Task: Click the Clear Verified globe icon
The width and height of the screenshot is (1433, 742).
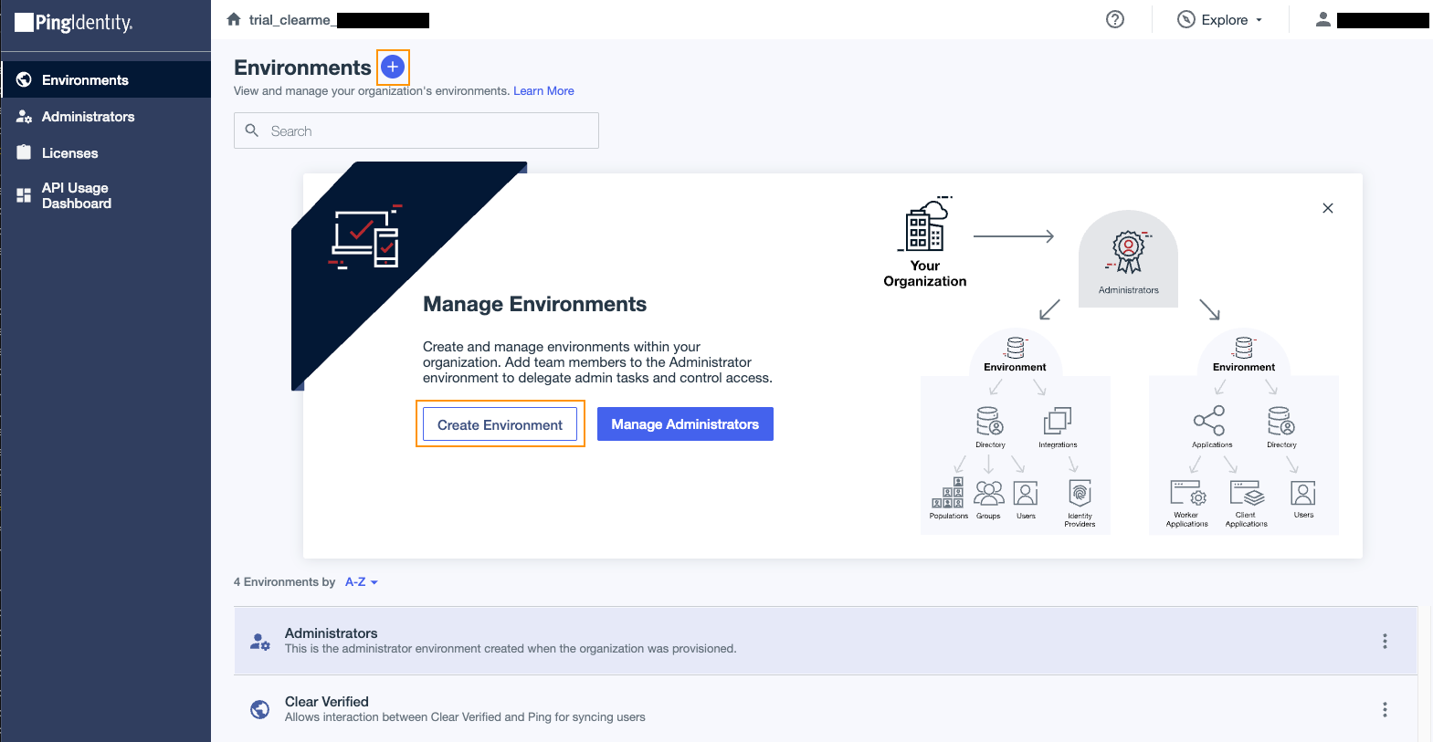Action: click(260, 709)
